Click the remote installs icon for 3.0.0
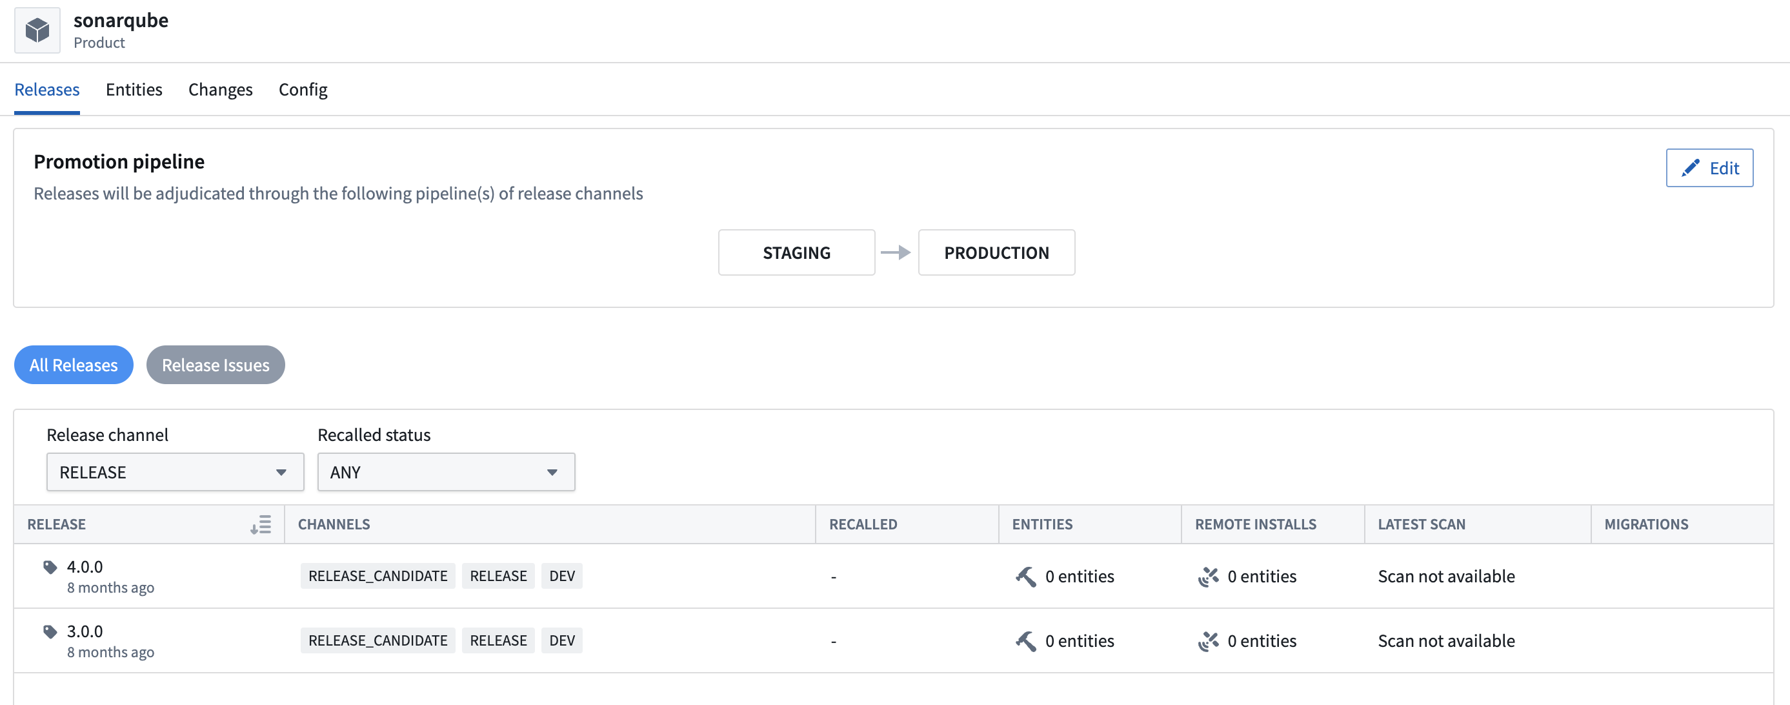The image size is (1790, 705). [x=1207, y=640]
